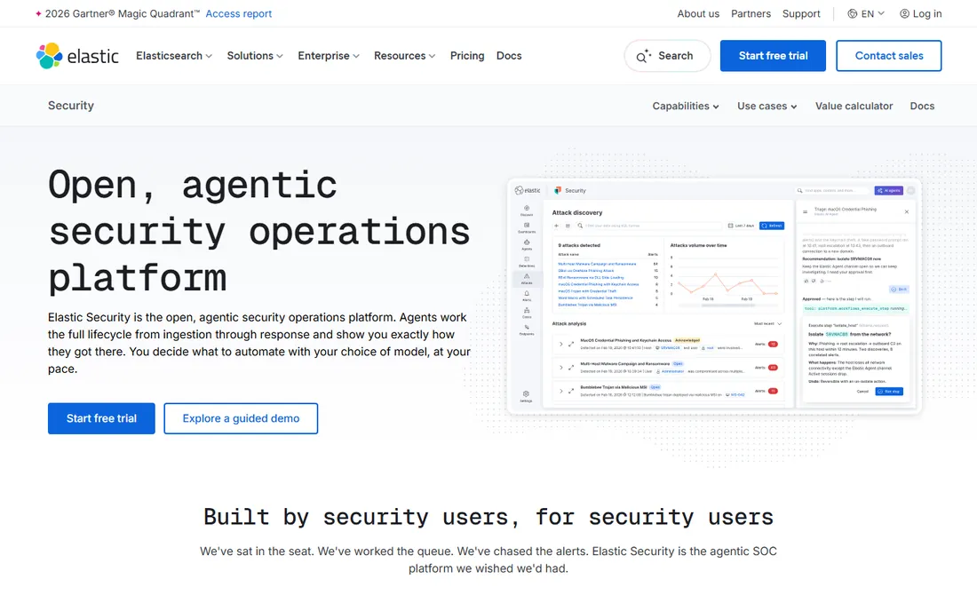Click the Access report link

tap(239, 13)
